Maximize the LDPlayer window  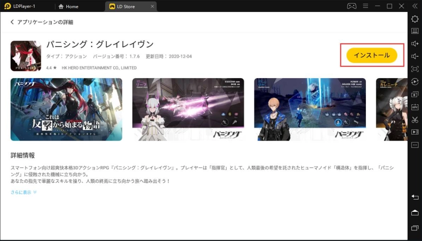tap(389, 6)
